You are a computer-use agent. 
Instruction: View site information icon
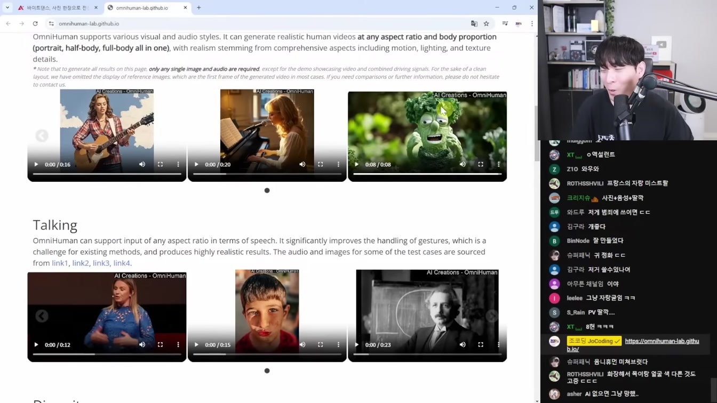(x=51, y=23)
